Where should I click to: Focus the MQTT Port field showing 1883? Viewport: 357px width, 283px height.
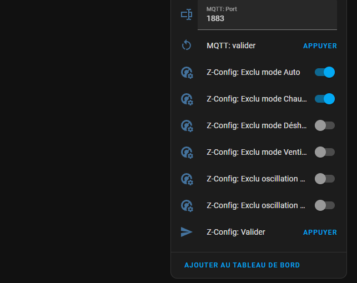(267, 14)
